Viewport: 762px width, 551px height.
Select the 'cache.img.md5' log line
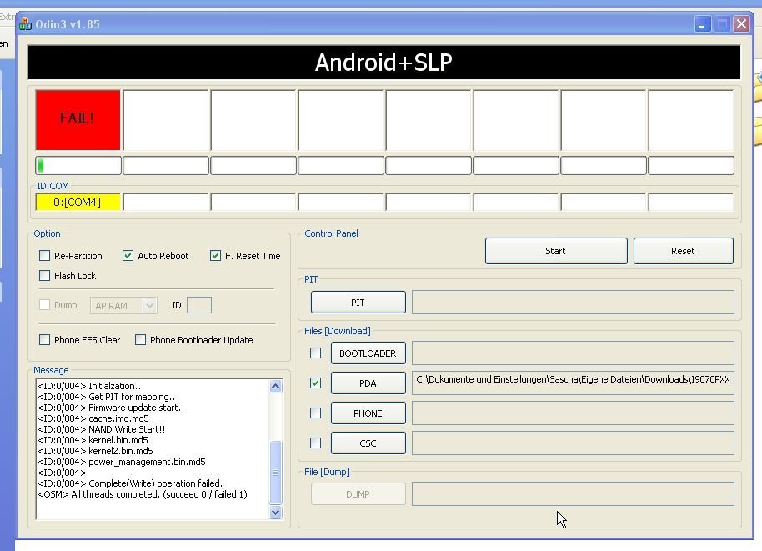[93, 418]
